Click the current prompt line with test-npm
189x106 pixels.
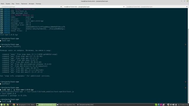tap(5, 101)
